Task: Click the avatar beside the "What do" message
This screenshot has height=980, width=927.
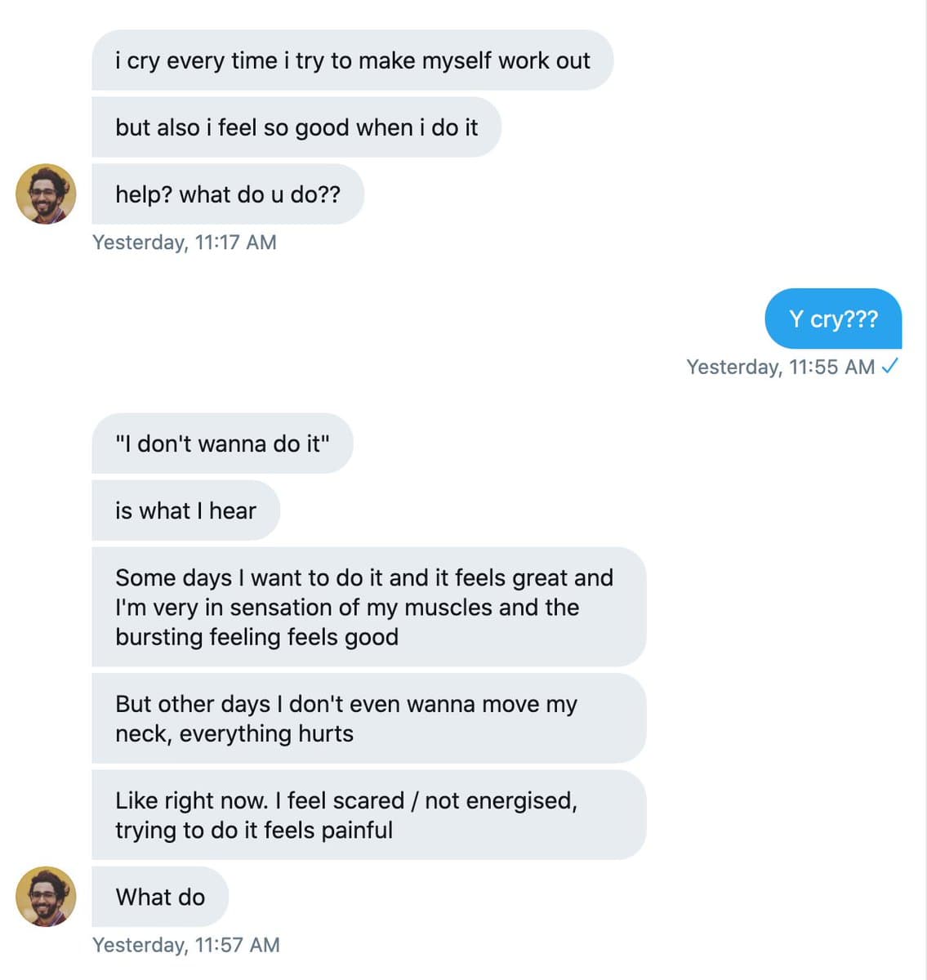Action: coord(46,896)
